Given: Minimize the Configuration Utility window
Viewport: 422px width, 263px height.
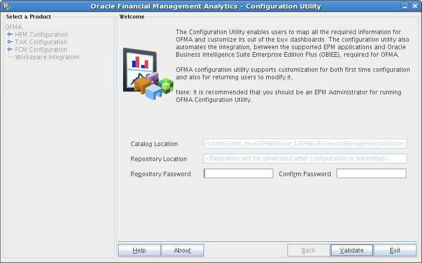Looking at the screenshot, I should pyautogui.click(x=404, y=6).
